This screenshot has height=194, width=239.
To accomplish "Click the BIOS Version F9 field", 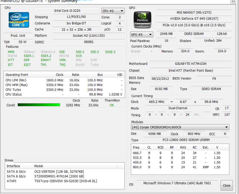I will [x=214, y=78].
